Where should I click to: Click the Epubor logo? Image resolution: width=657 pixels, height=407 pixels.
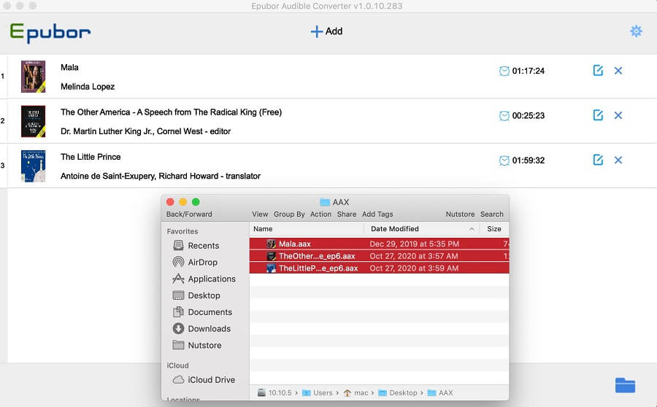50,33
